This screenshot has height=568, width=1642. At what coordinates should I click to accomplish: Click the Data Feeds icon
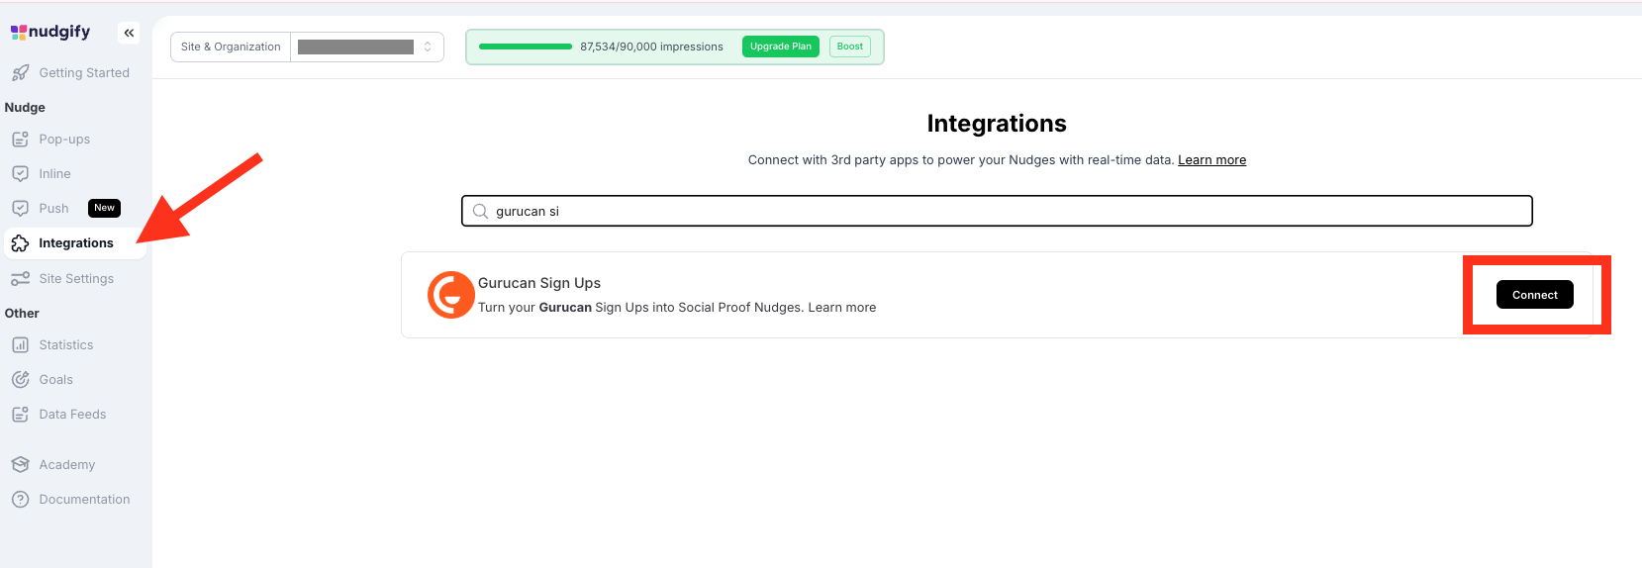click(20, 415)
